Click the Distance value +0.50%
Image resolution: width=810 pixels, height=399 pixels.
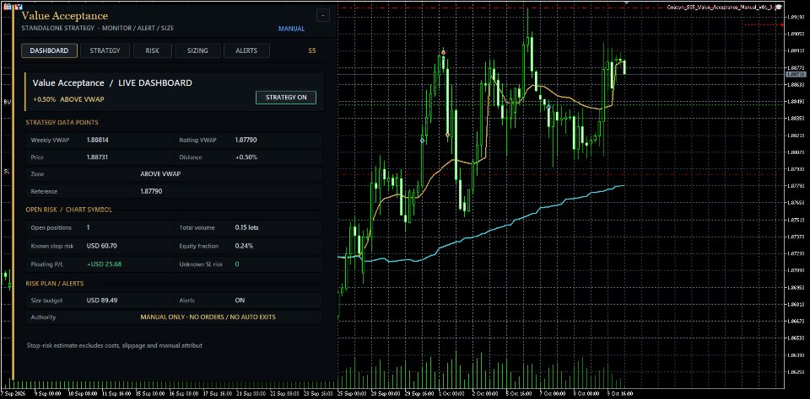pyautogui.click(x=246, y=157)
